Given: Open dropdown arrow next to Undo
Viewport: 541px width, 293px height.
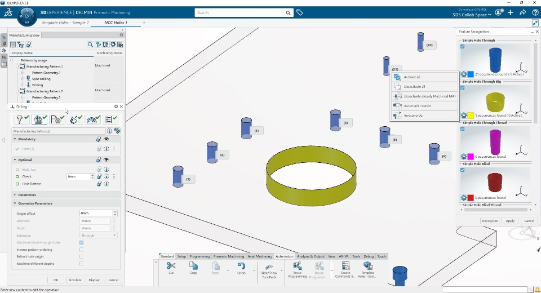Looking at the screenshot, I should tap(254, 270).
